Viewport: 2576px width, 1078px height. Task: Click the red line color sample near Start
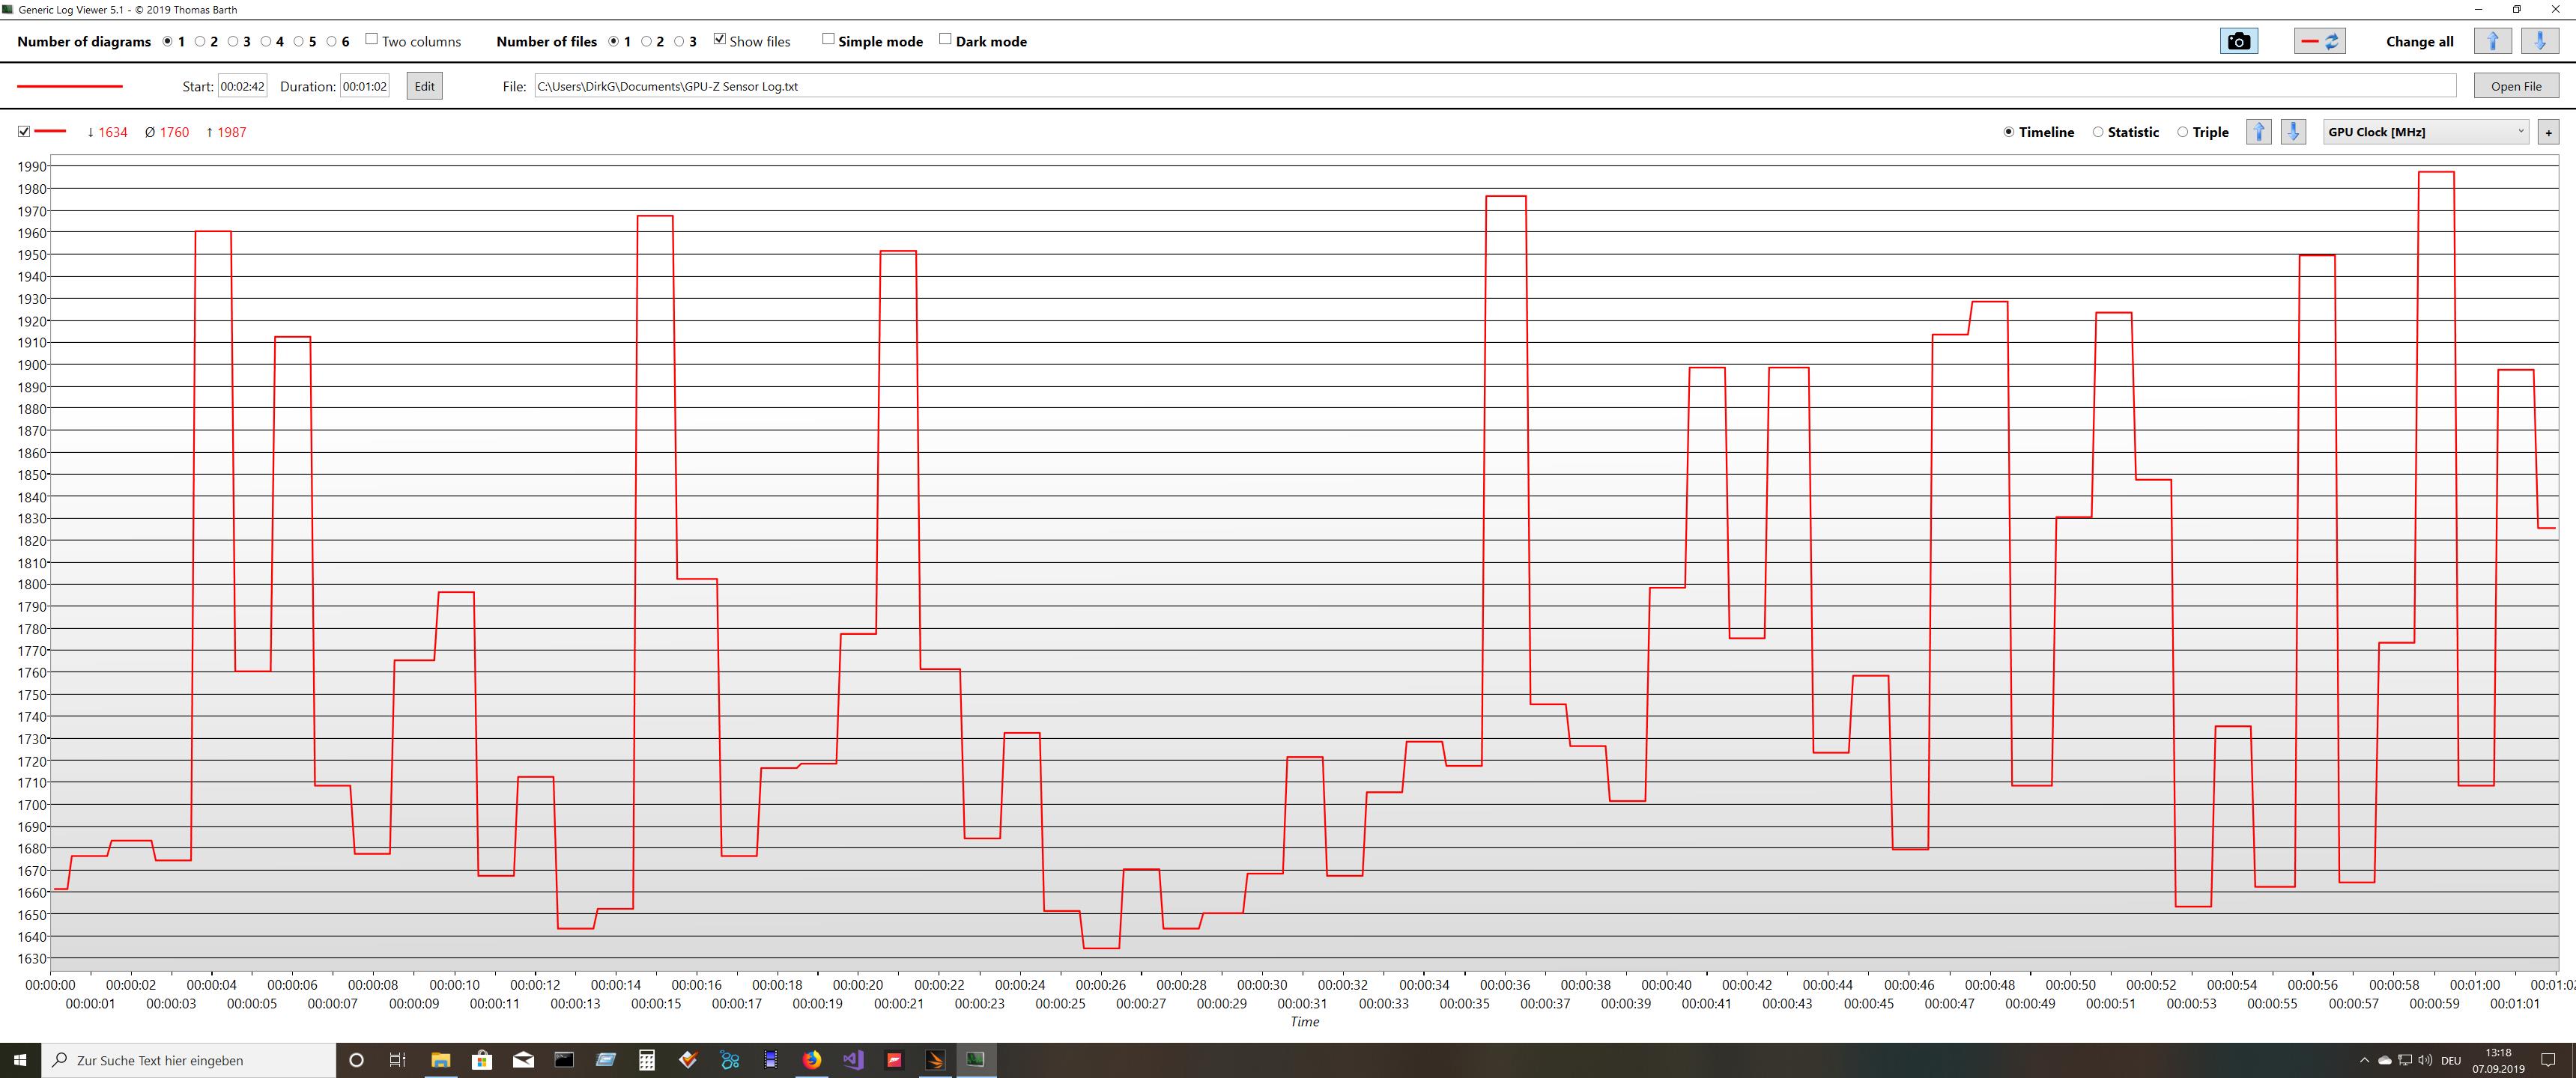[70, 87]
